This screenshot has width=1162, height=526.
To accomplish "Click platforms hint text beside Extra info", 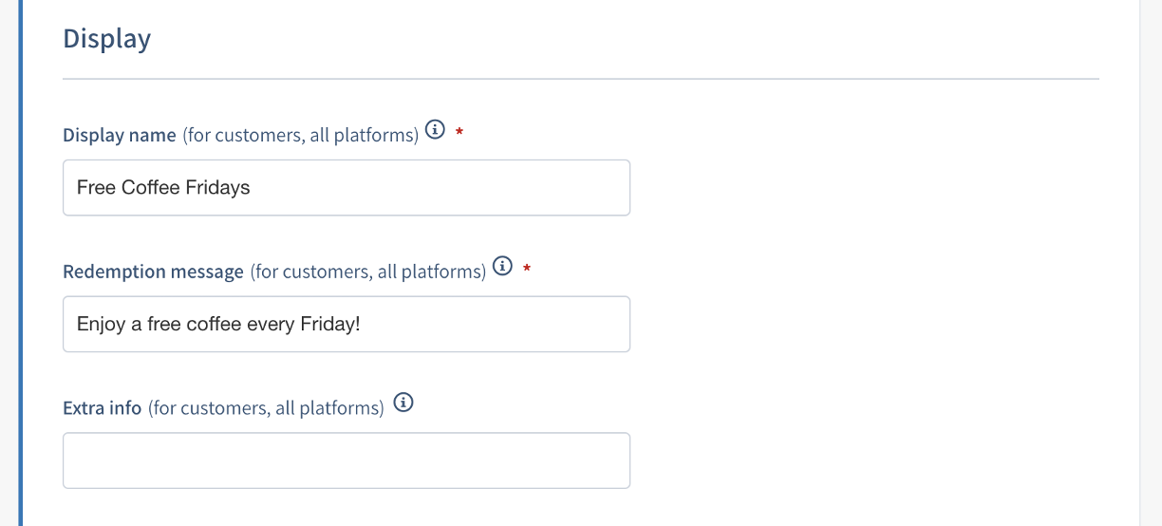I will [x=266, y=408].
